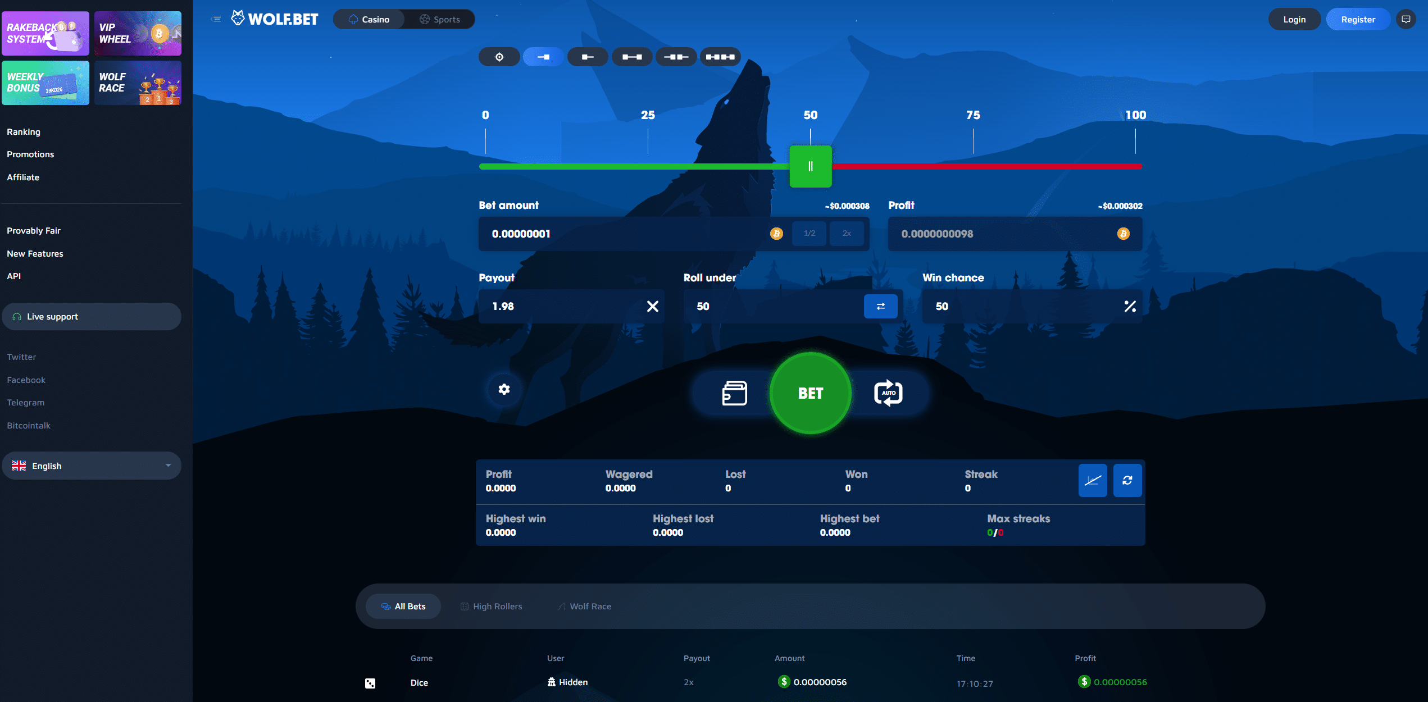Open the profit chart icon
1428x702 pixels.
pos(1093,480)
